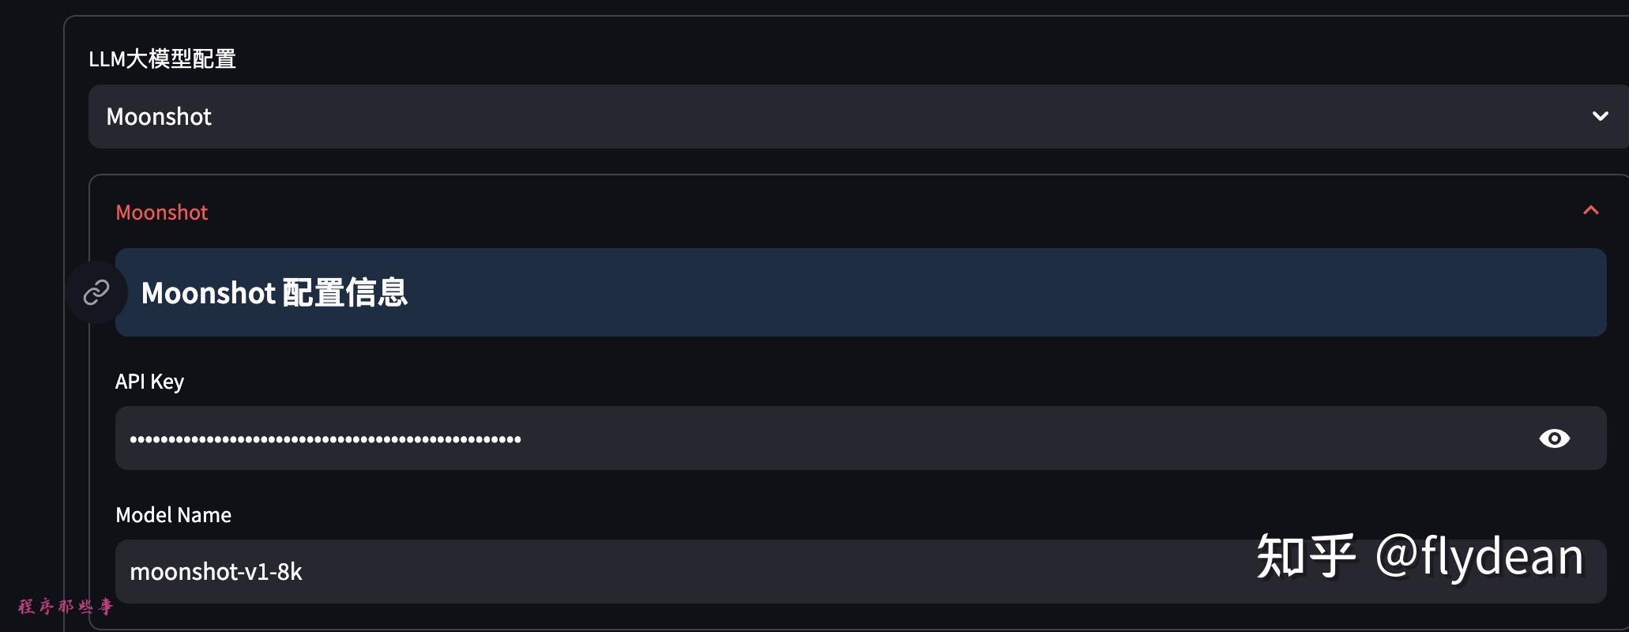Click the LLM大模型配置 label
The width and height of the screenshot is (1629, 632).
pos(162,59)
